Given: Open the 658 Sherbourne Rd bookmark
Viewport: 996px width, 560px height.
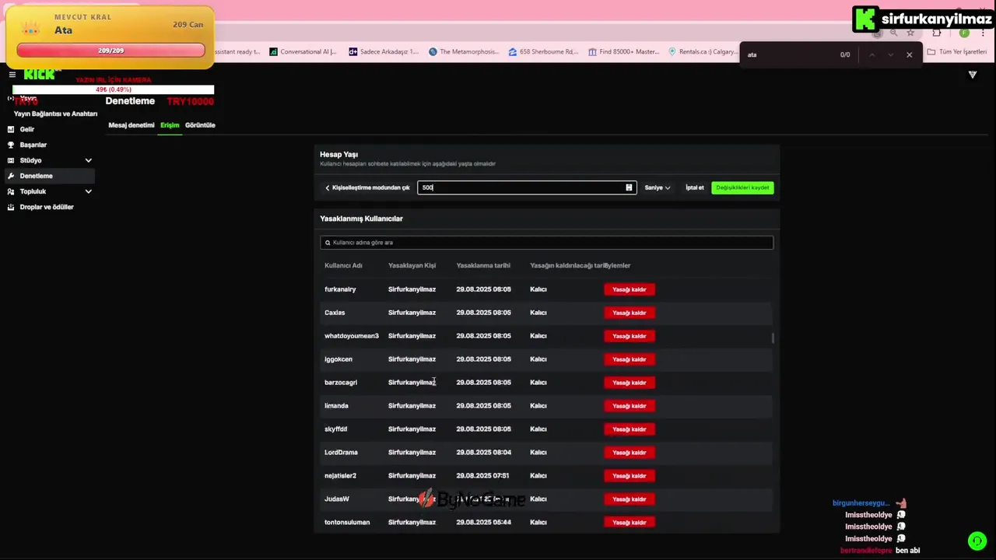Looking at the screenshot, I should 543,52.
